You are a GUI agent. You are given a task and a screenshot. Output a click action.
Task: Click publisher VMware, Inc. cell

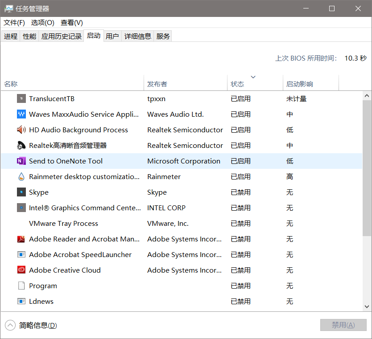pos(168,223)
